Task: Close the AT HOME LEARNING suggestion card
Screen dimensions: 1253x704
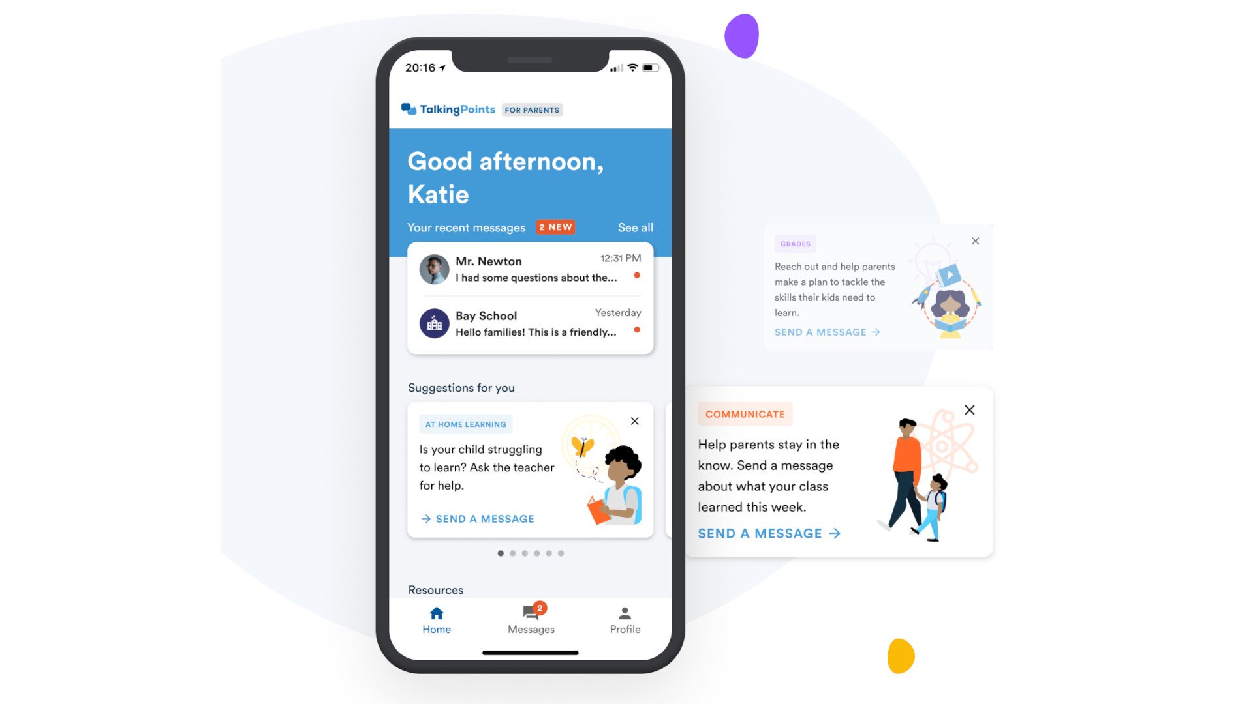Action: (634, 421)
